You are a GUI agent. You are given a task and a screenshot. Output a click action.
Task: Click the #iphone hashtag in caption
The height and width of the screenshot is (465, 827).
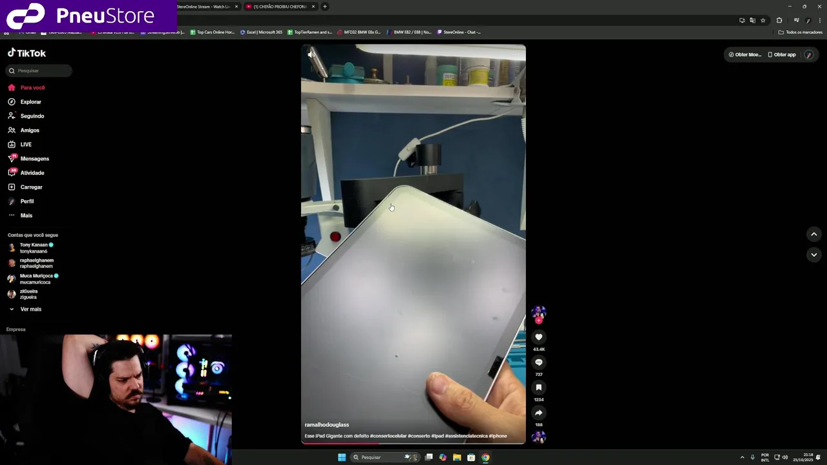(x=498, y=436)
